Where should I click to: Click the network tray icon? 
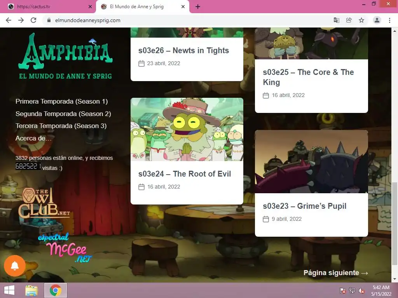point(352,290)
